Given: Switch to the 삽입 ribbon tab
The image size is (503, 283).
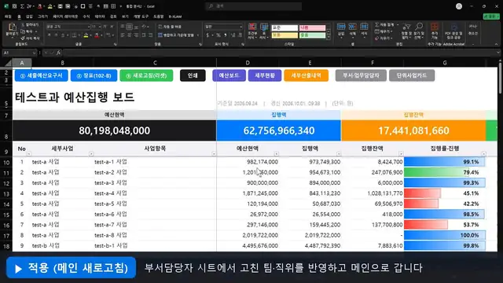Looking at the screenshot, I should [x=29, y=17].
